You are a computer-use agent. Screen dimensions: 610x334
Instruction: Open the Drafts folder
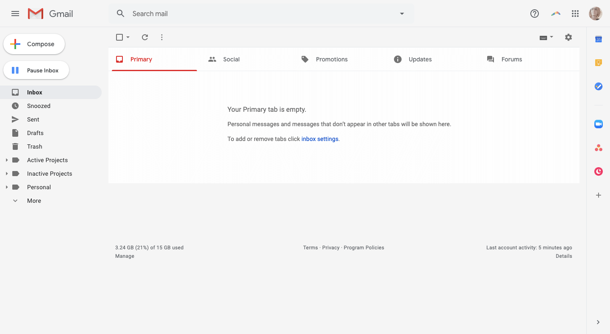coord(51,133)
